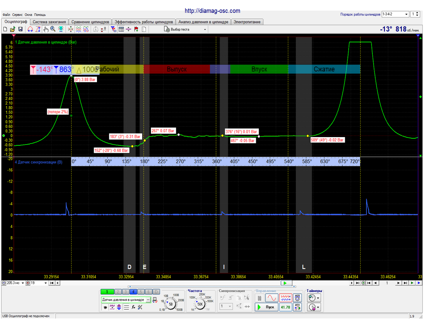Expand the second timer dropdown arrow
The height and width of the screenshot is (320, 426).
[x=318, y=307]
